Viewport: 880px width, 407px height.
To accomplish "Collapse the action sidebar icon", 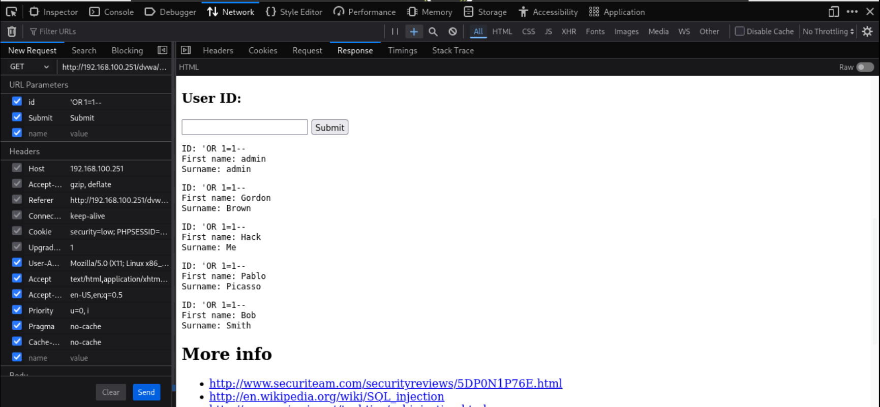I will [x=162, y=50].
